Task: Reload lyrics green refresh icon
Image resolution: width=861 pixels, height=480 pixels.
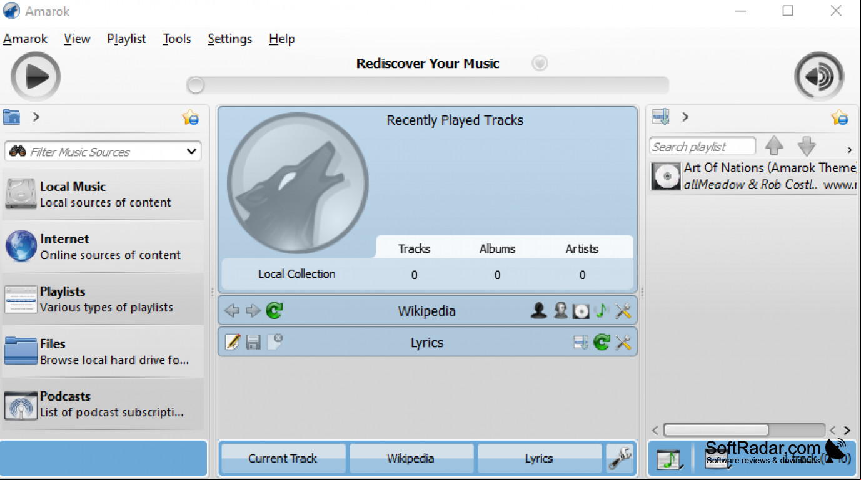Action: coord(602,341)
